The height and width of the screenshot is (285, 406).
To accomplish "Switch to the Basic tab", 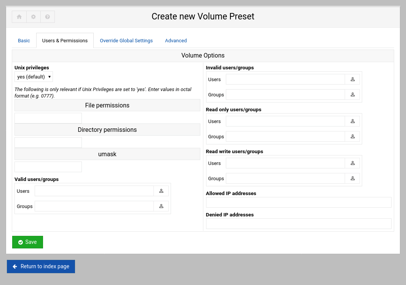I will coord(24,40).
